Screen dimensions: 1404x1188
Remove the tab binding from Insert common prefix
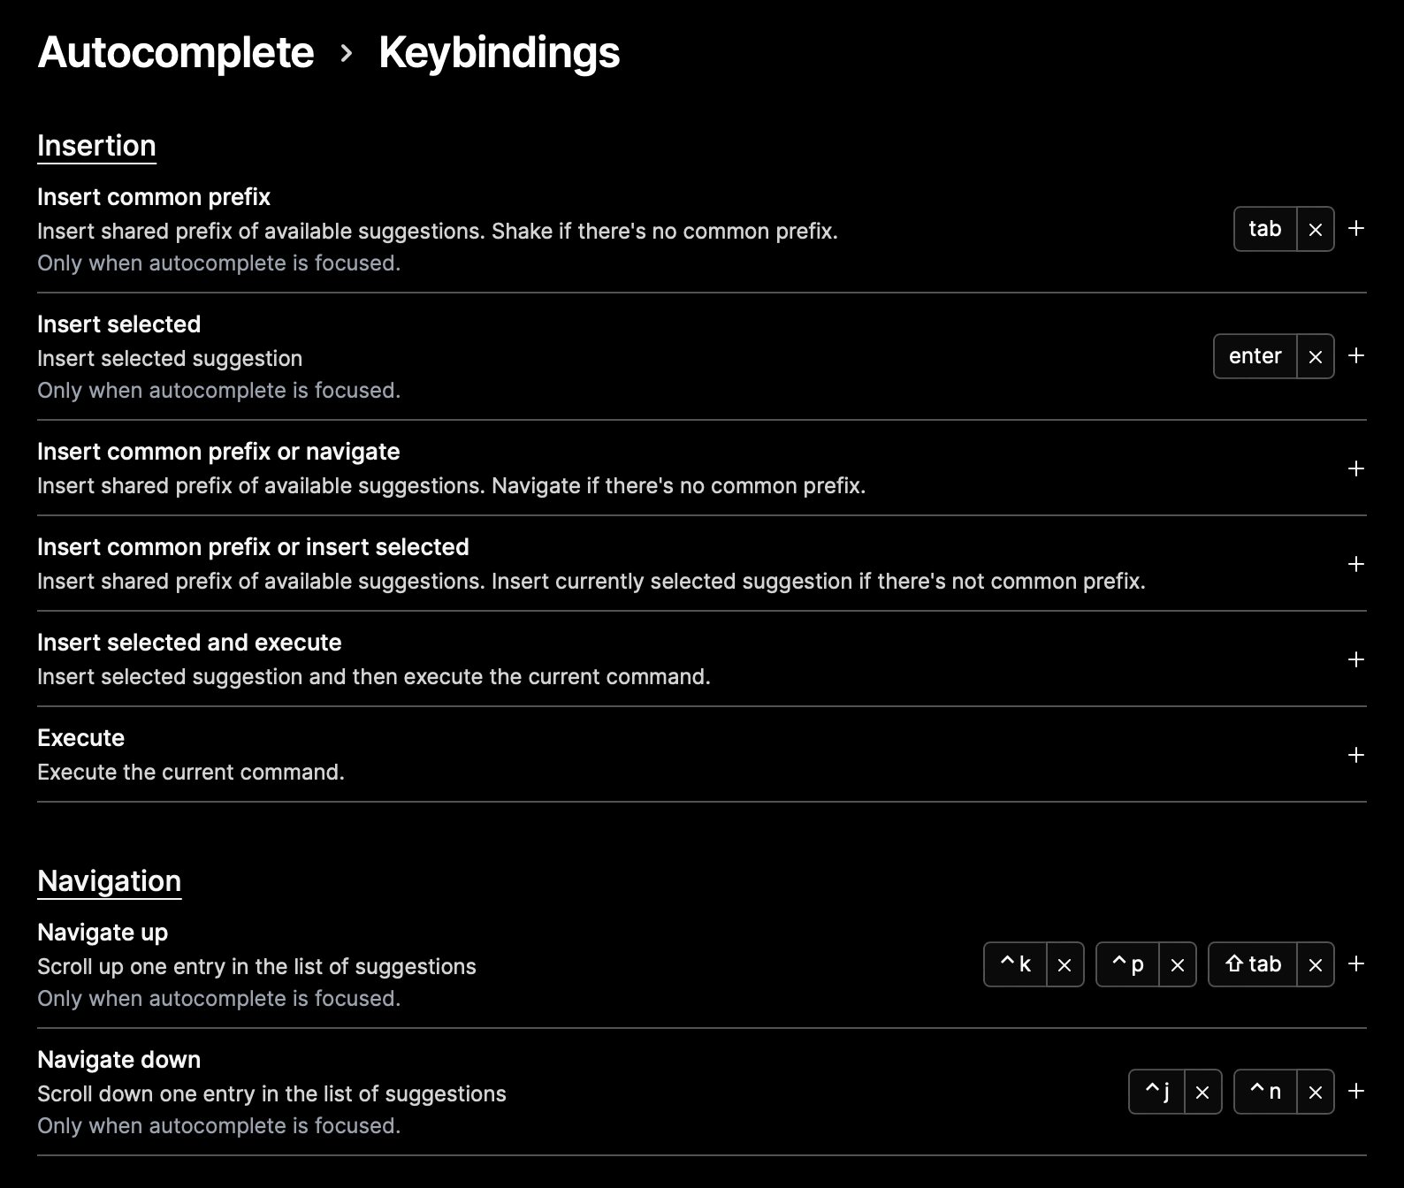click(x=1315, y=228)
